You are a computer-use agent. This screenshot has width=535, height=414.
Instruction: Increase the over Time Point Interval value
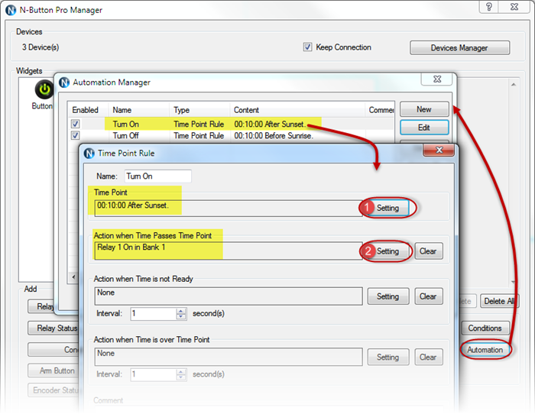181,371
